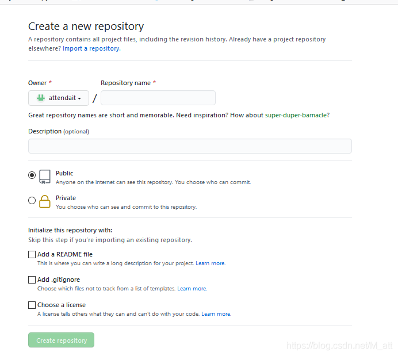Click the Create a new repository heading
Screen dimensions: 398x356
86,26
